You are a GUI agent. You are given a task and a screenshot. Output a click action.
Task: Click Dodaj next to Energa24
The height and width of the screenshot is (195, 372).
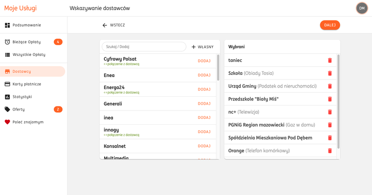tap(204, 89)
